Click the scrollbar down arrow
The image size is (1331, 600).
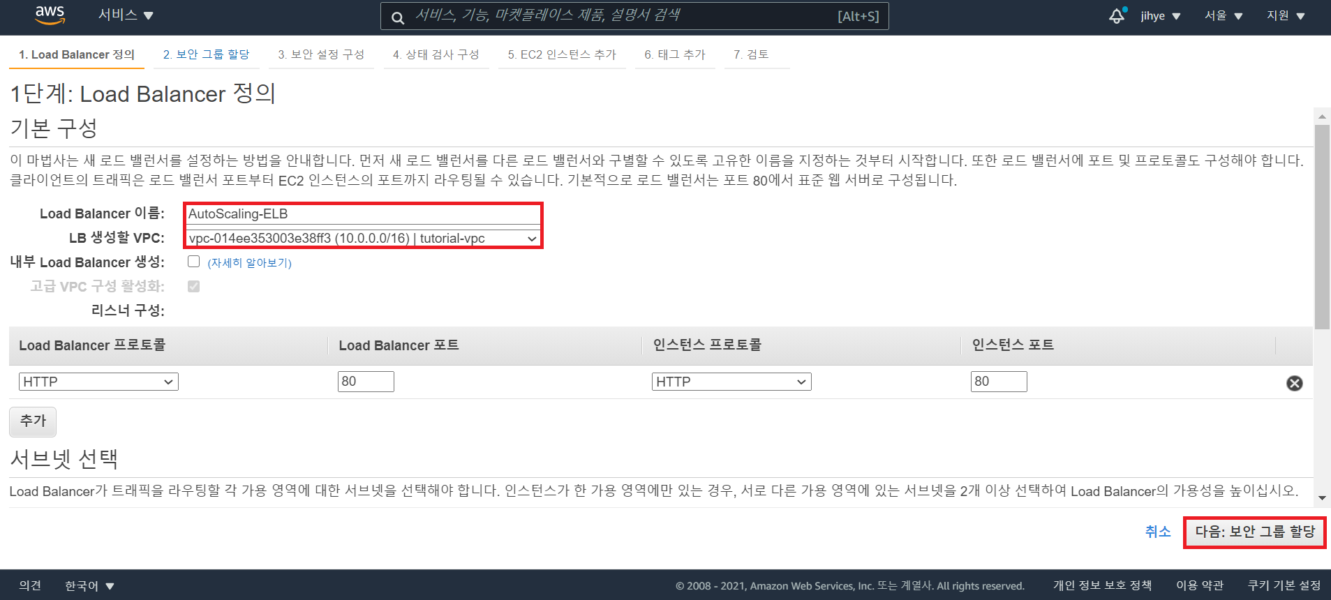click(1322, 497)
